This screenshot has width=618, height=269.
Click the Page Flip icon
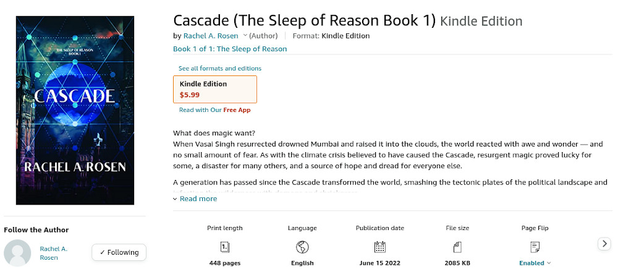[535, 247]
